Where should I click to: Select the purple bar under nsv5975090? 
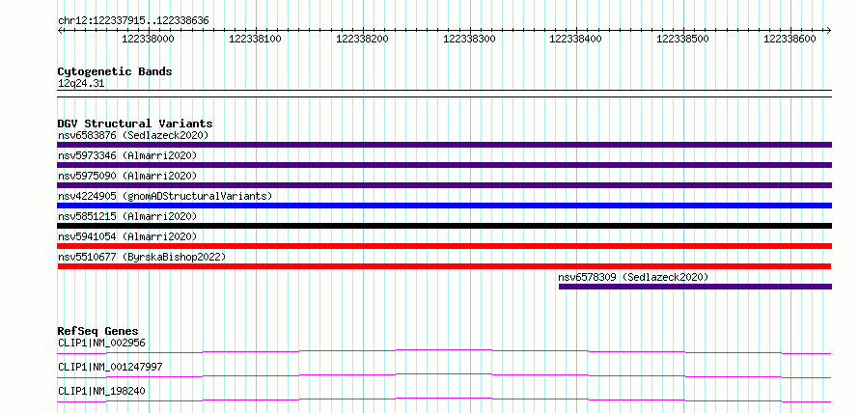click(x=444, y=185)
